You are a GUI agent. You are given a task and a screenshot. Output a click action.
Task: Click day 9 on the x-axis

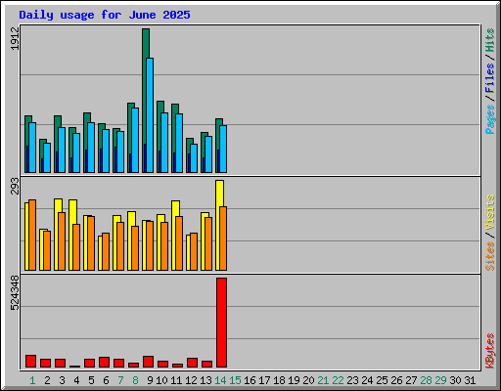[150, 380]
